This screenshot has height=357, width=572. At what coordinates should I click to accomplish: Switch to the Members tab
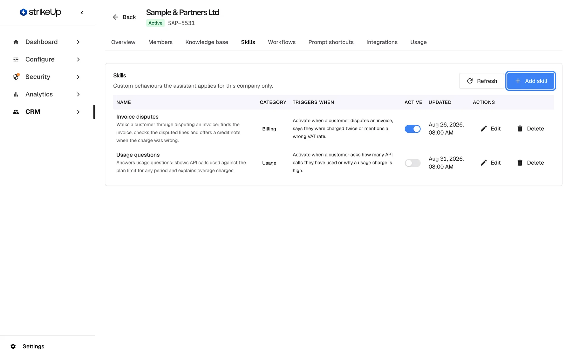click(160, 42)
